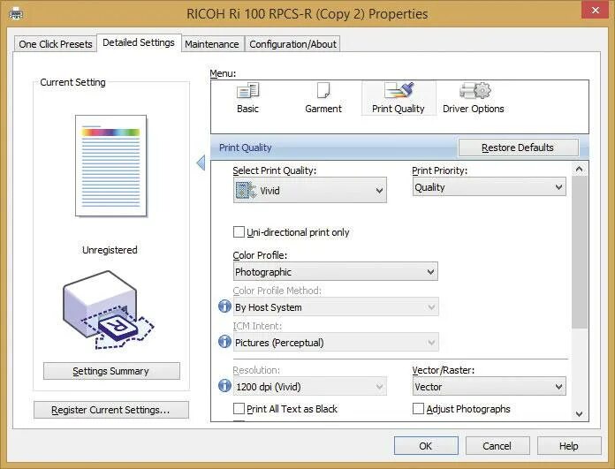Open the Print Priority dropdown

tap(490, 187)
